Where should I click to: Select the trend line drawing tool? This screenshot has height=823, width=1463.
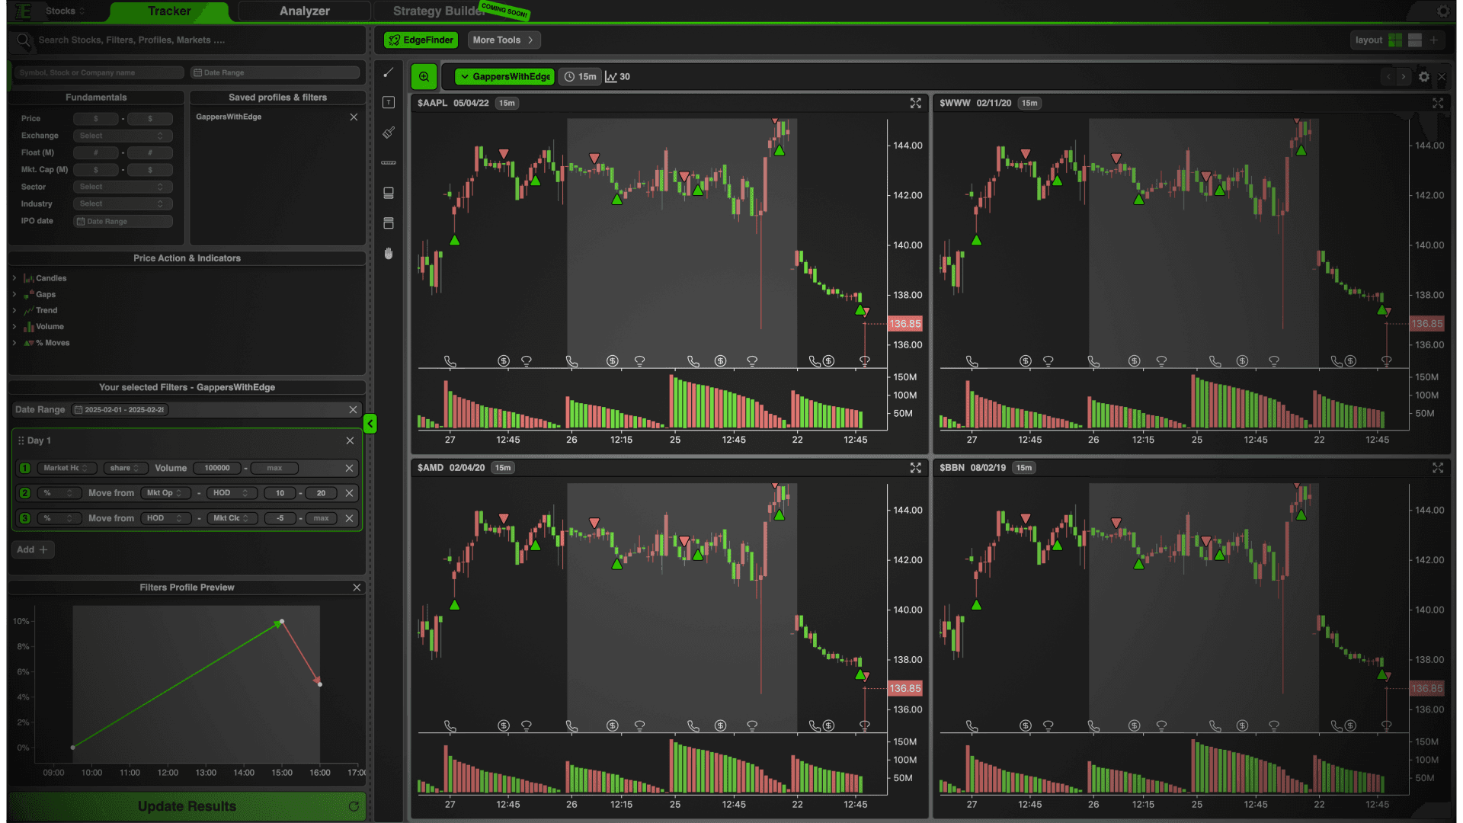[x=389, y=72]
